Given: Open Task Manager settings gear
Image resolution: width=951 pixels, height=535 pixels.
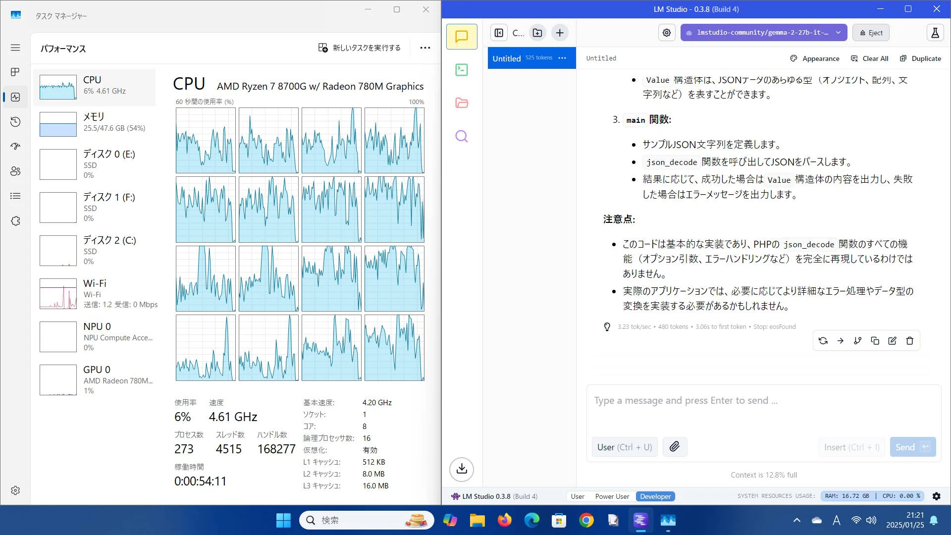Looking at the screenshot, I should tap(15, 490).
